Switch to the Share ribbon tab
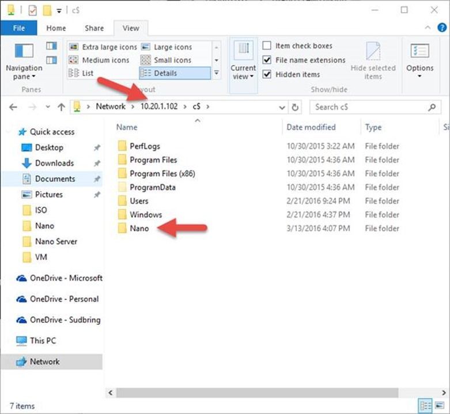 (x=94, y=28)
